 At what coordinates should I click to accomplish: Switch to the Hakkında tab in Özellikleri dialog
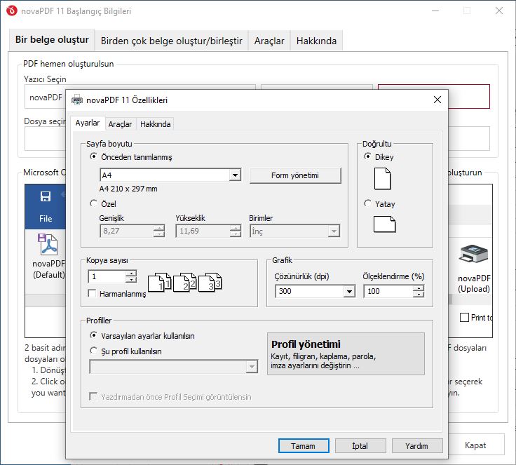(x=156, y=124)
